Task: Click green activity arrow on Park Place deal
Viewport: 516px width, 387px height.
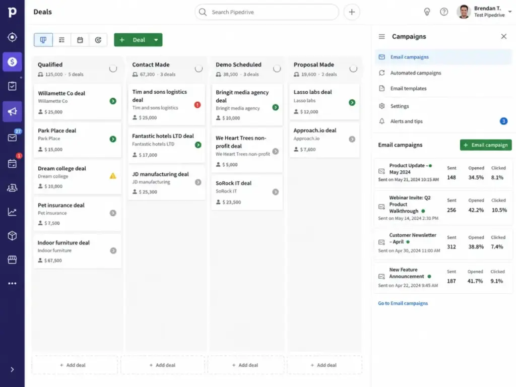Action: coord(113,139)
